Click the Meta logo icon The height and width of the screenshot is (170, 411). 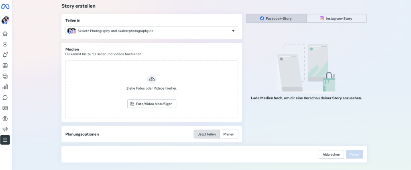[6, 7]
